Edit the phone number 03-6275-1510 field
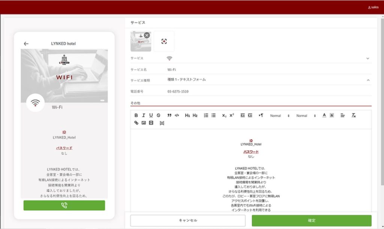Screen dimensions: 384x229 [x=269, y=91]
